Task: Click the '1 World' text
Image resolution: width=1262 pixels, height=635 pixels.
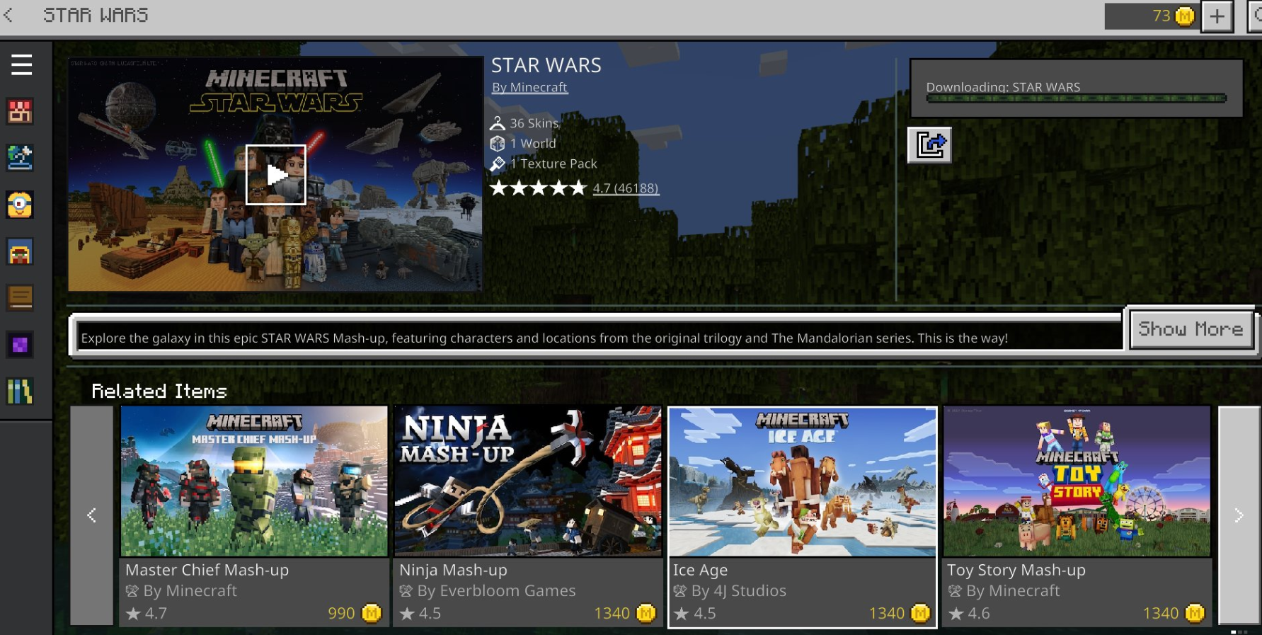Action: click(x=533, y=144)
